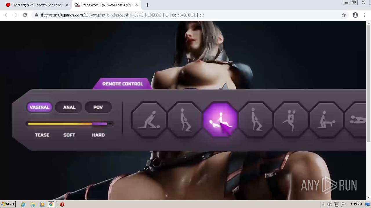371x208 pixels.
Task: Close the Porn Games tab
Action: click(x=137, y=5)
